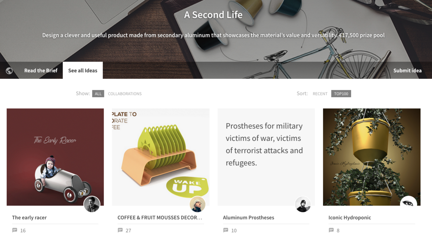Filter ideas by COLLABORATIONS
432x249 pixels.
pyautogui.click(x=125, y=94)
